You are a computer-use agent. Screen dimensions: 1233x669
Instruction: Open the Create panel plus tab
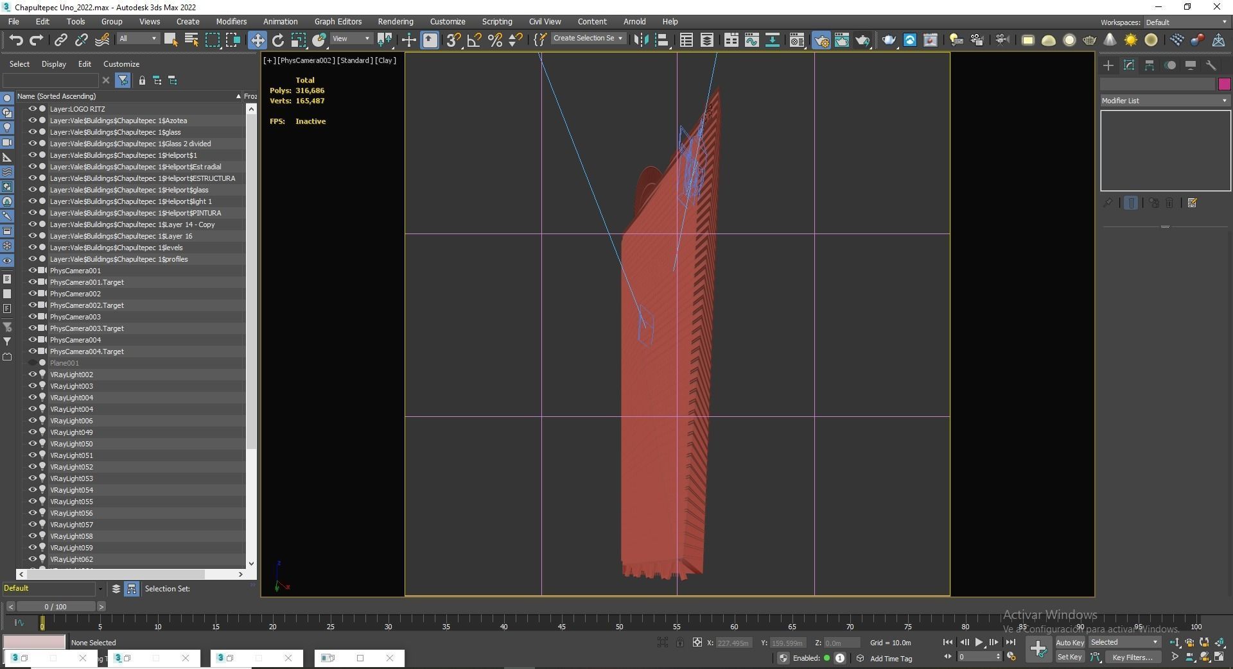[x=1108, y=65]
